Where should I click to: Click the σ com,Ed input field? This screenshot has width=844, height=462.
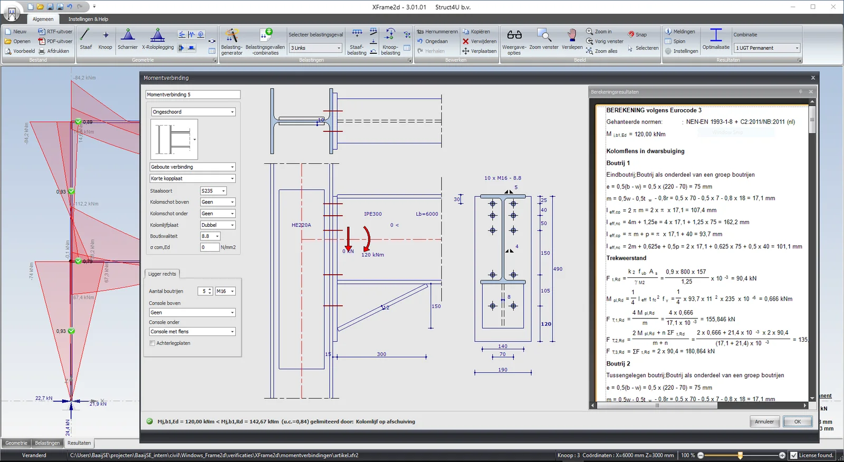tap(210, 247)
